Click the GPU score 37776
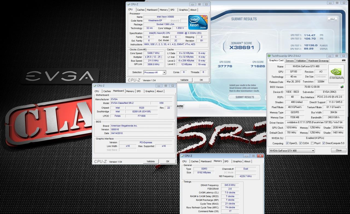The image size is (350, 214). point(225,66)
